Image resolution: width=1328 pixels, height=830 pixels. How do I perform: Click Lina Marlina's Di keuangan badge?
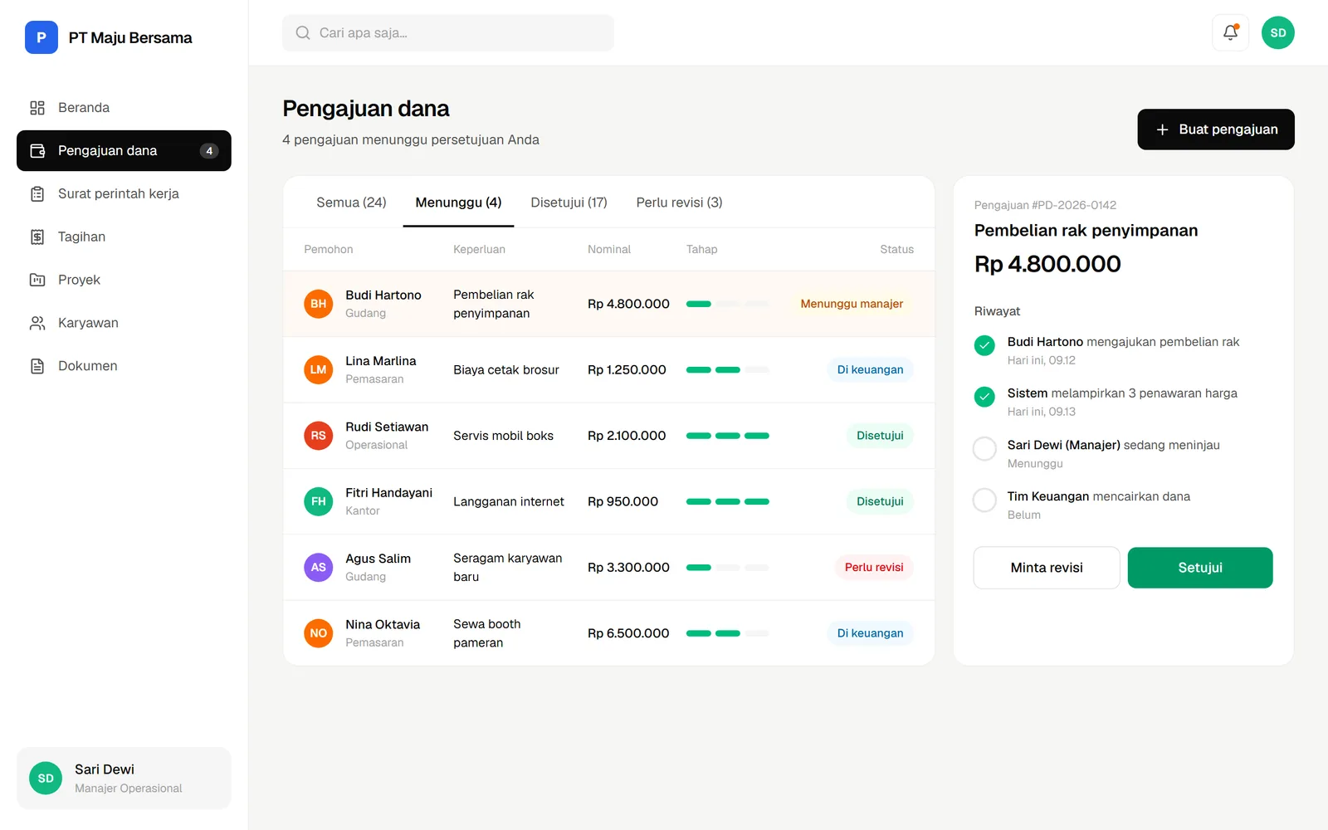pyautogui.click(x=870, y=369)
